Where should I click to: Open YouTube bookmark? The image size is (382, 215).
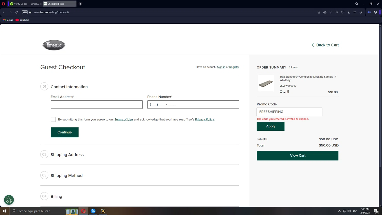22,20
